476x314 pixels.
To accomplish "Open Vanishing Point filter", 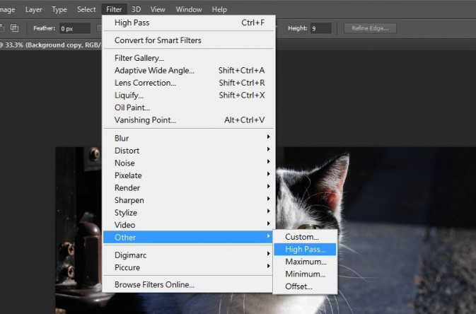I will click(x=189, y=120).
